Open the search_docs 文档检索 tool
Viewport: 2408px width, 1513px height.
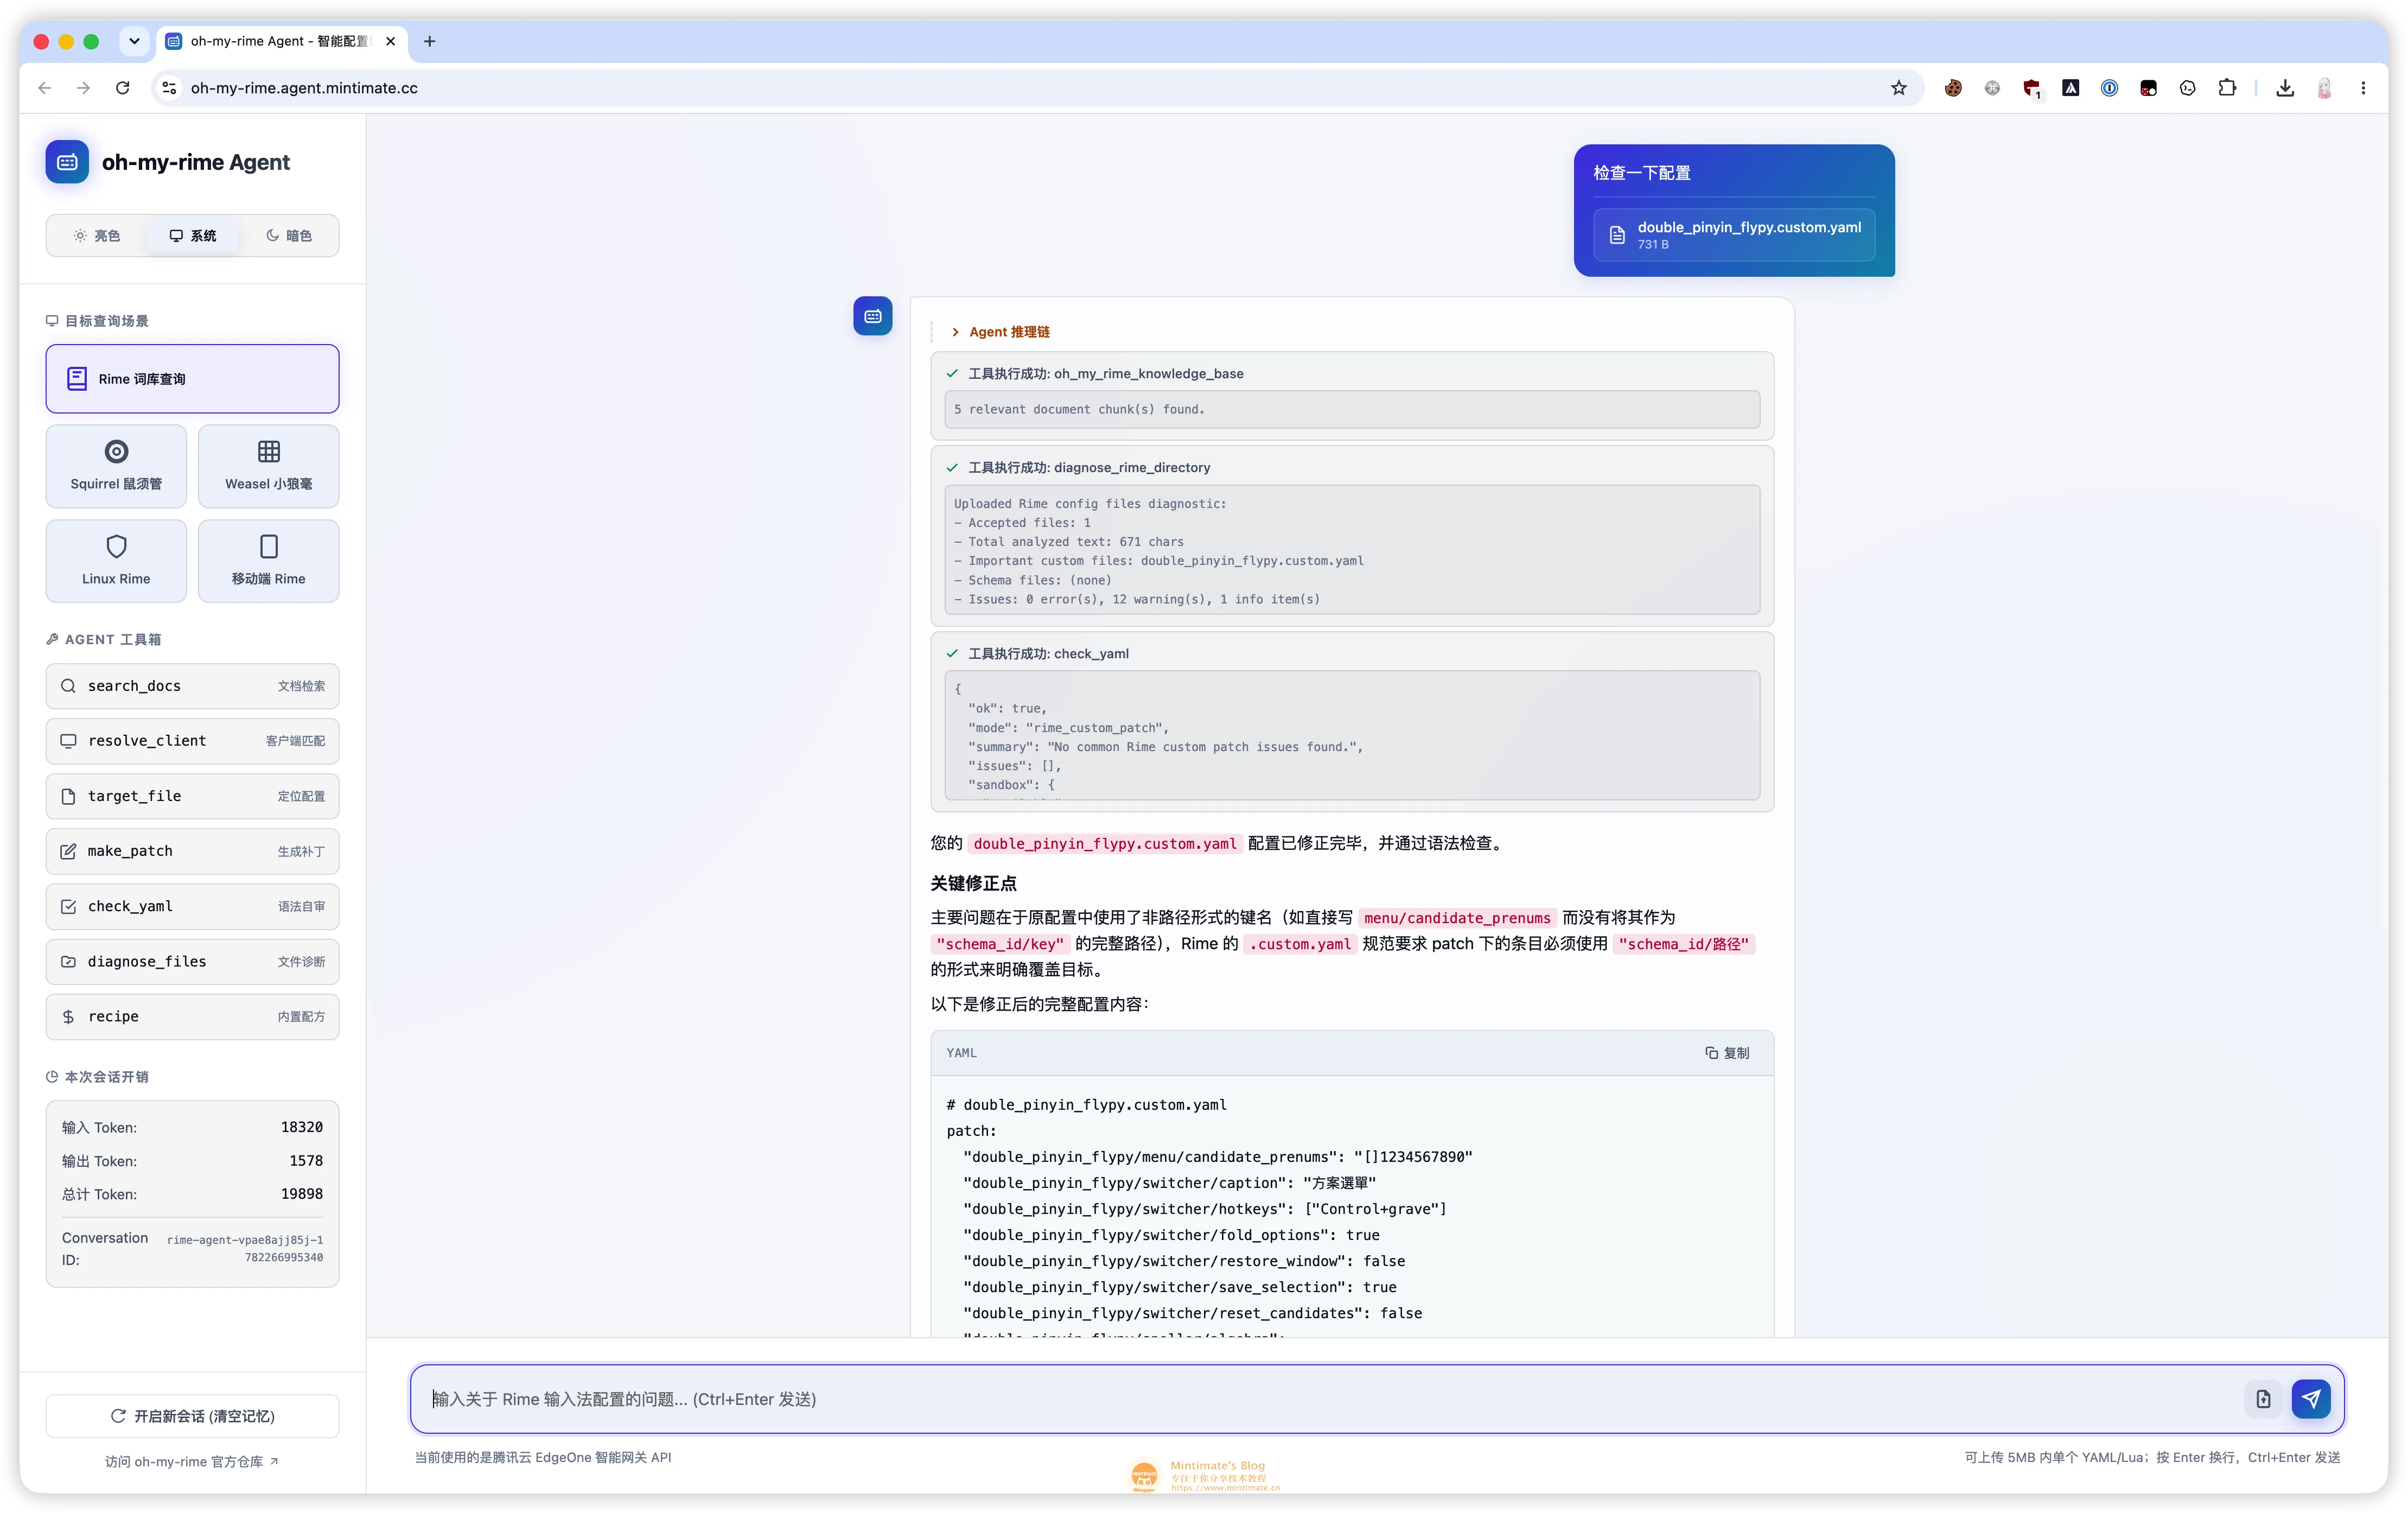point(192,686)
